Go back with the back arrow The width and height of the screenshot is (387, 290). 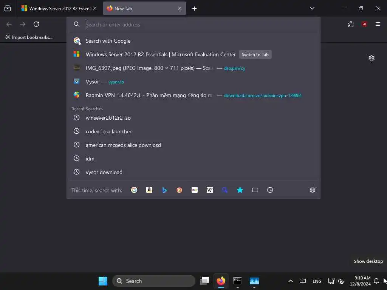point(9,24)
